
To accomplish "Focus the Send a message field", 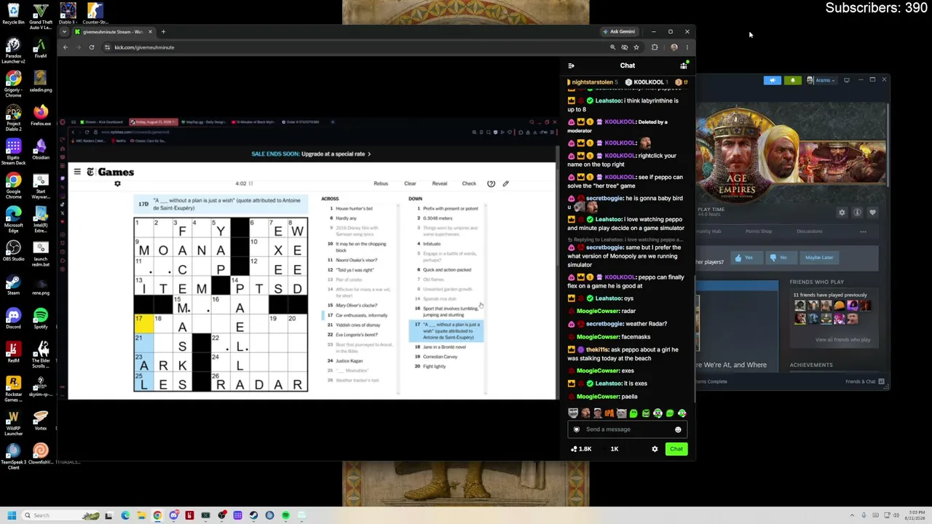I will [x=628, y=429].
